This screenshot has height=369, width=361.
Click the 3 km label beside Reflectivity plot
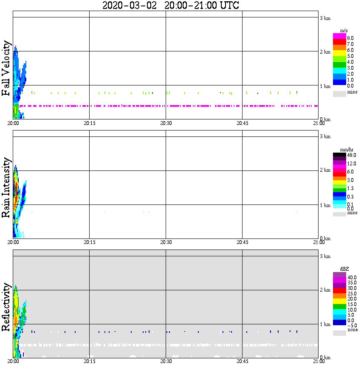(x=325, y=256)
